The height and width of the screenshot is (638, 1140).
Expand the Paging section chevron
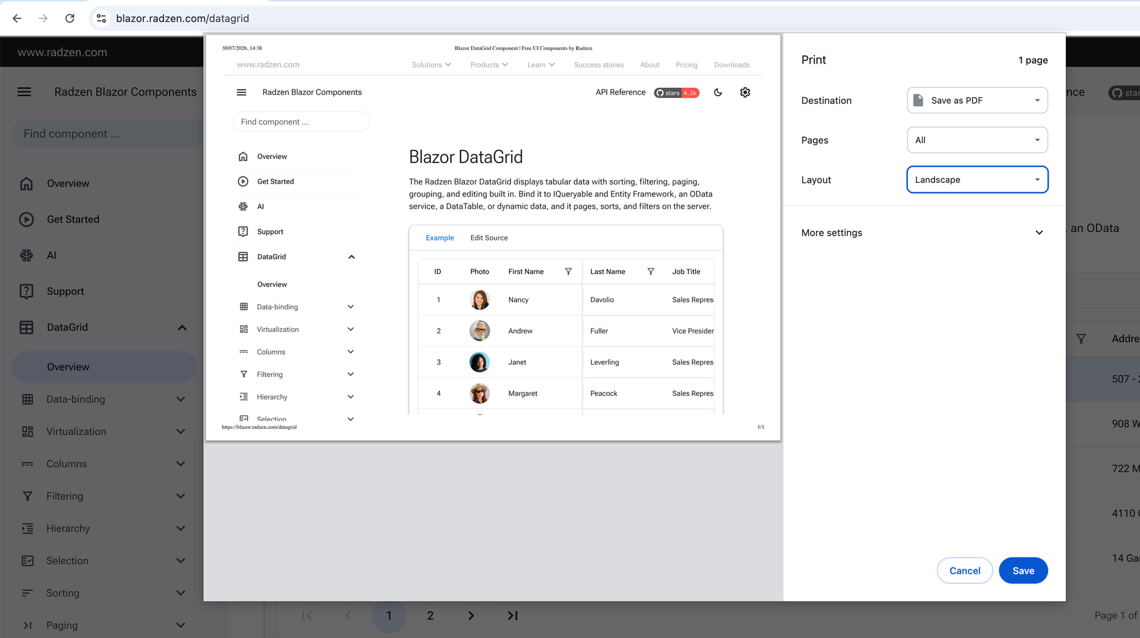point(180,625)
